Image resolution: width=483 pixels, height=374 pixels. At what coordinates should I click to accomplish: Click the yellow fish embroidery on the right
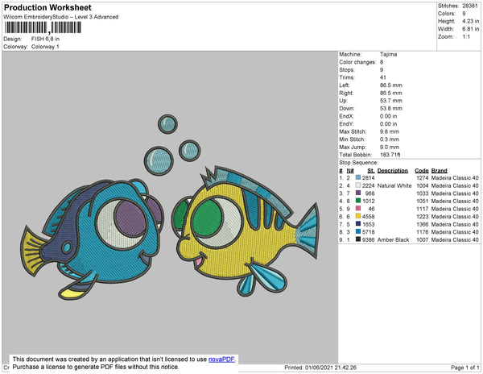tap(246, 231)
